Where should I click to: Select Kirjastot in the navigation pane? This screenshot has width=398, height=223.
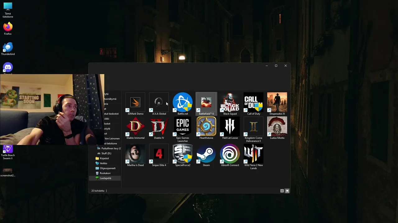point(102,158)
